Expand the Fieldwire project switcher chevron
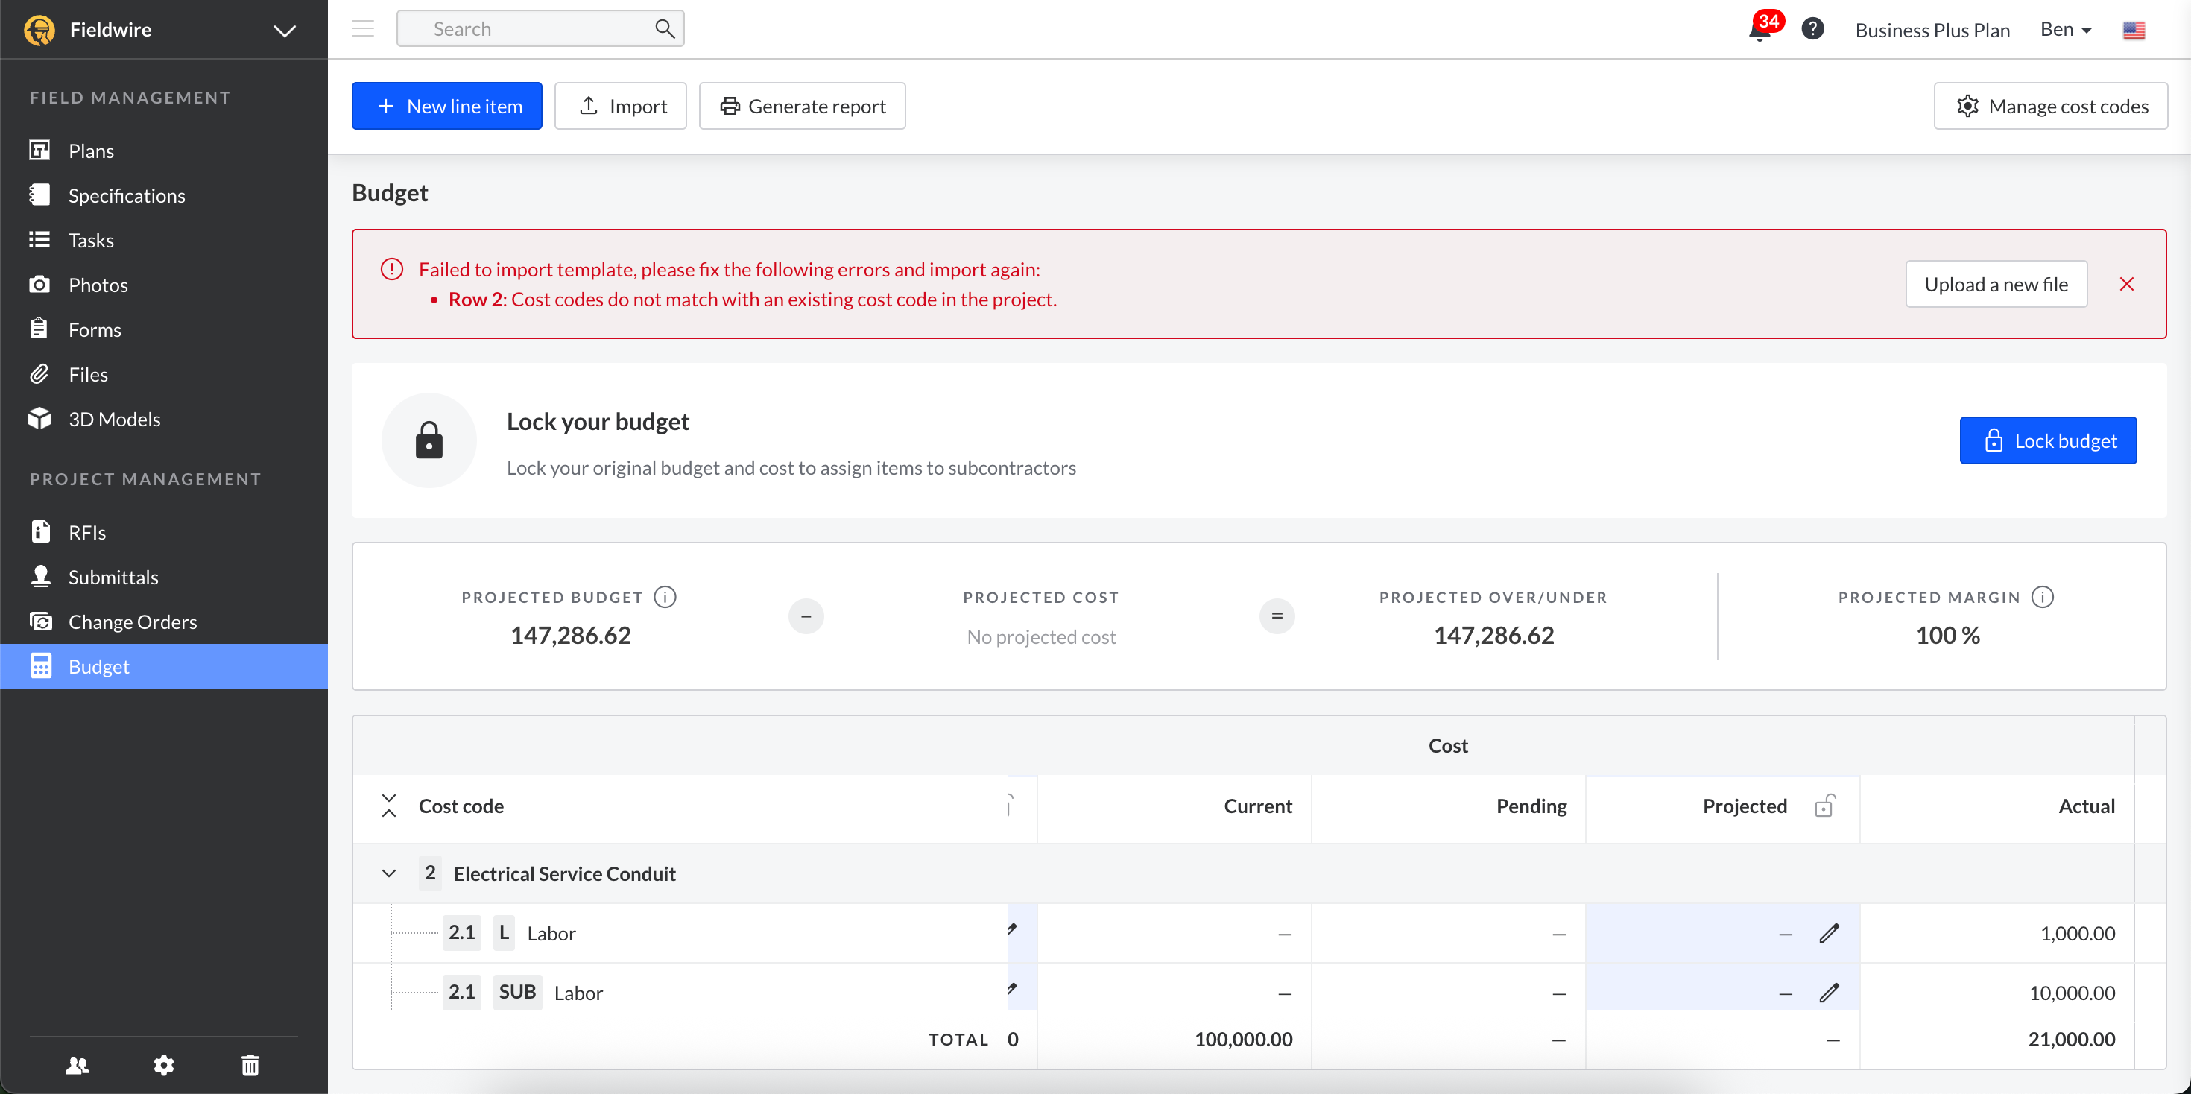Viewport: 2191px width, 1094px height. (x=285, y=31)
